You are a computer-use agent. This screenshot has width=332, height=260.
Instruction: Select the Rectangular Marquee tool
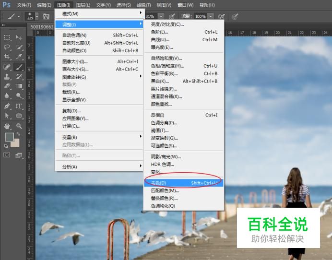pyautogui.click(x=7, y=37)
